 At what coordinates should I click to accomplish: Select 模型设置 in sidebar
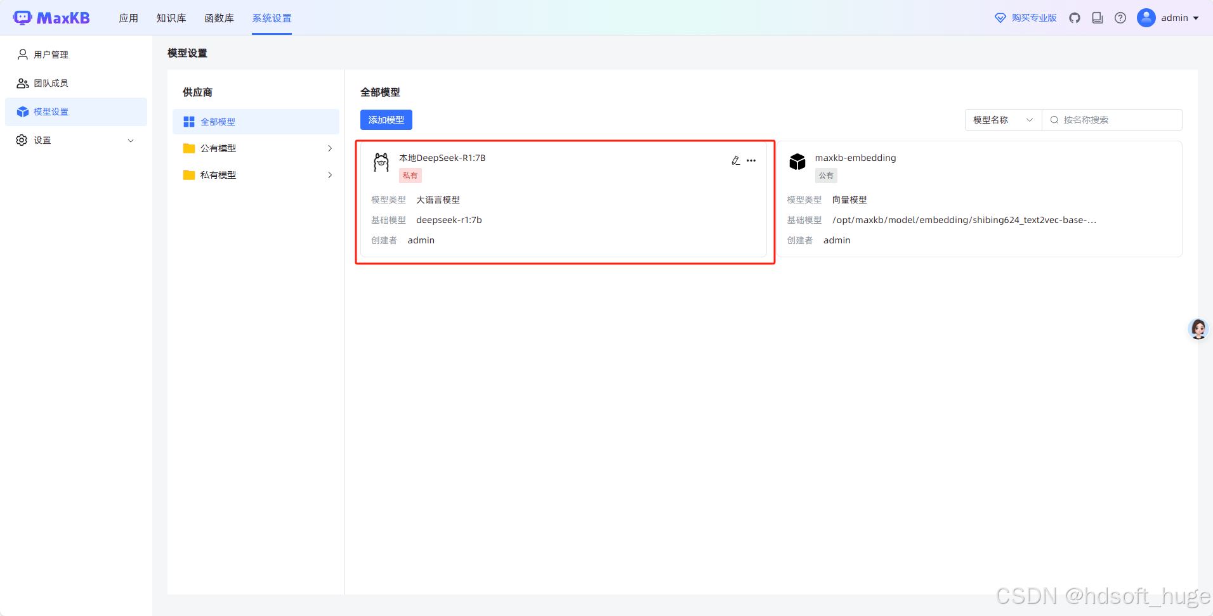76,112
